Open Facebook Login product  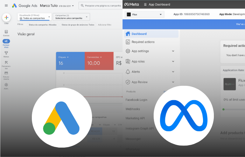pos(136,100)
